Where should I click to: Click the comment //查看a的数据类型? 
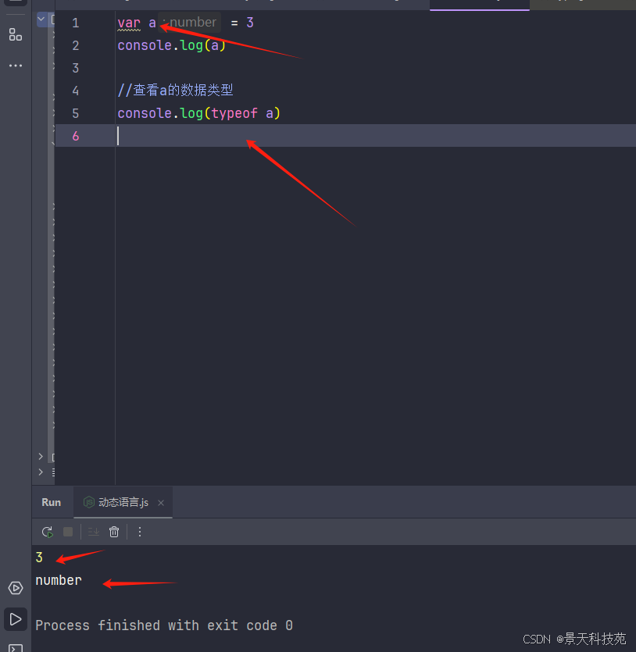(175, 91)
